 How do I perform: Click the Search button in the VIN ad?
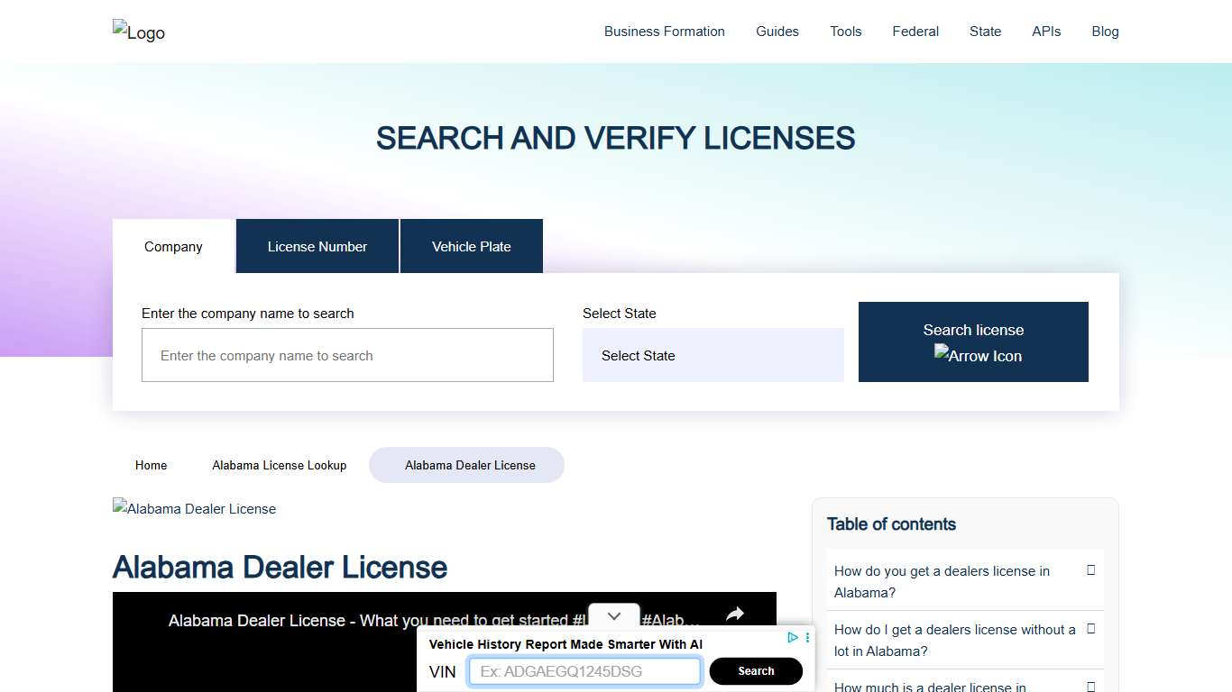[x=756, y=671]
